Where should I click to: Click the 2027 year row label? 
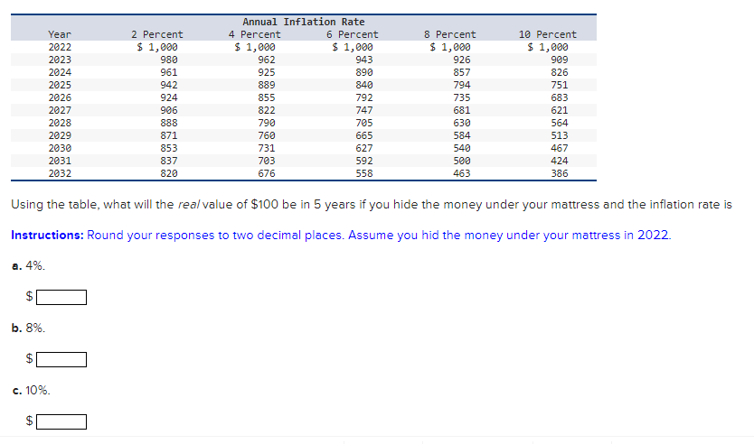click(x=60, y=110)
